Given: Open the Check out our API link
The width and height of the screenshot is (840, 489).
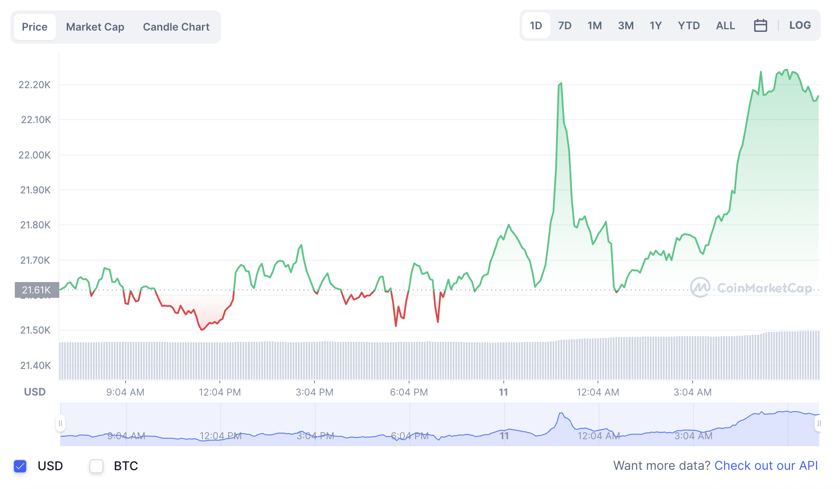Looking at the screenshot, I should [766, 465].
